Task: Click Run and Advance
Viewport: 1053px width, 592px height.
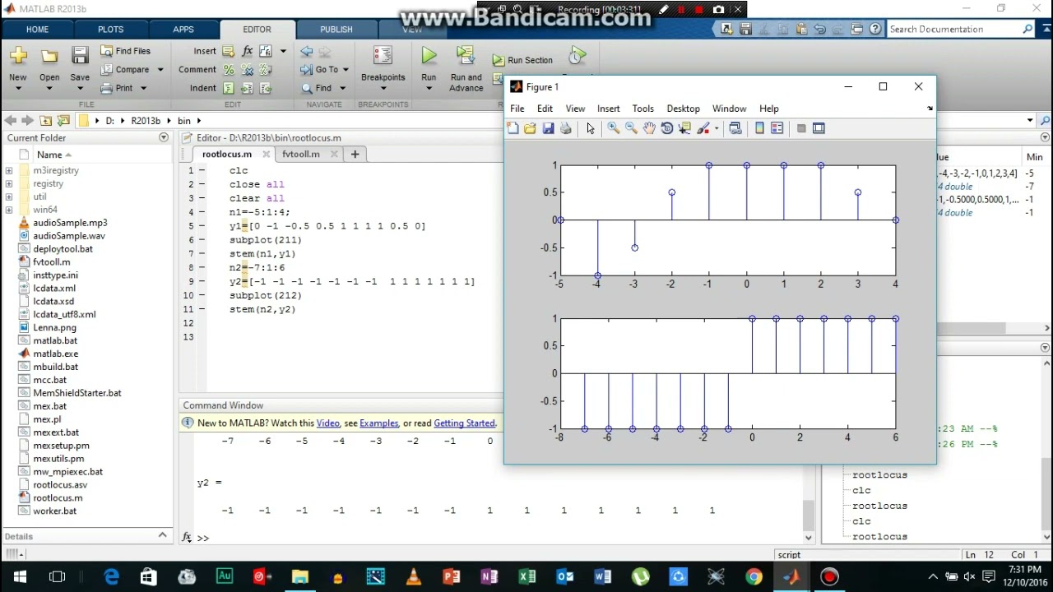Action: (x=466, y=67)
